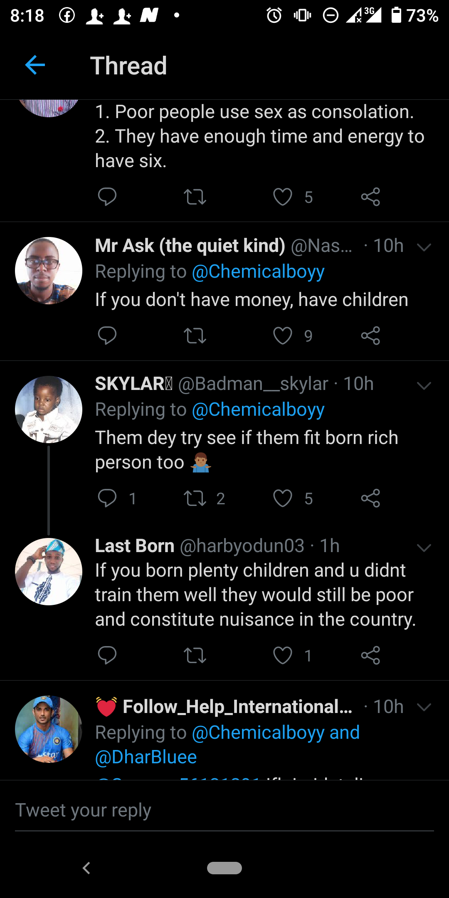Reply to Last Born's tweet

coord(107,655)
